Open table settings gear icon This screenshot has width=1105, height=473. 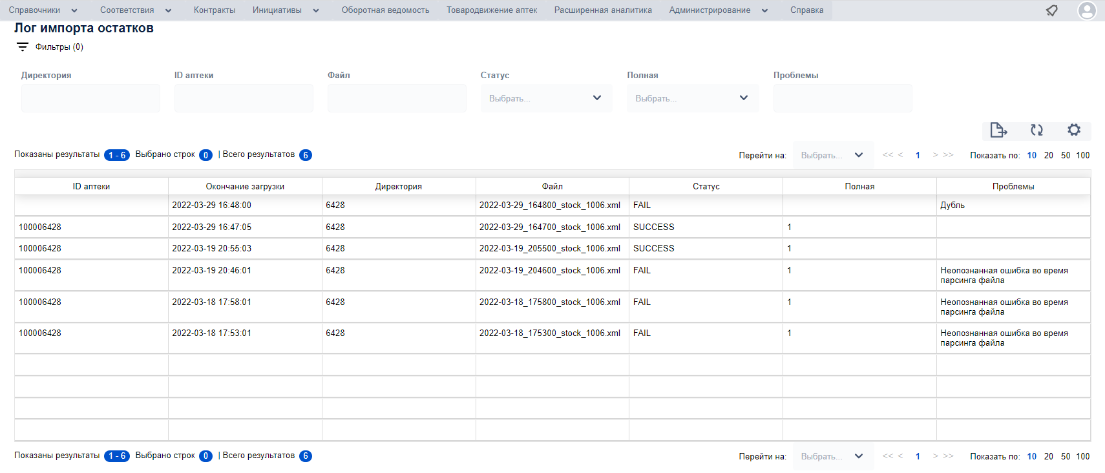tap(1074, 130)
